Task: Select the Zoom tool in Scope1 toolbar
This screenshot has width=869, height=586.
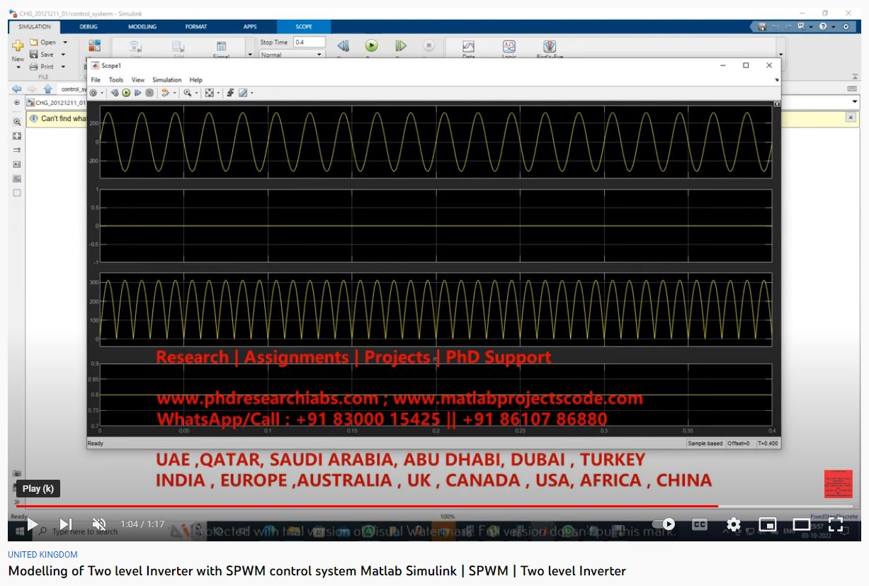Action: [188, 93]
